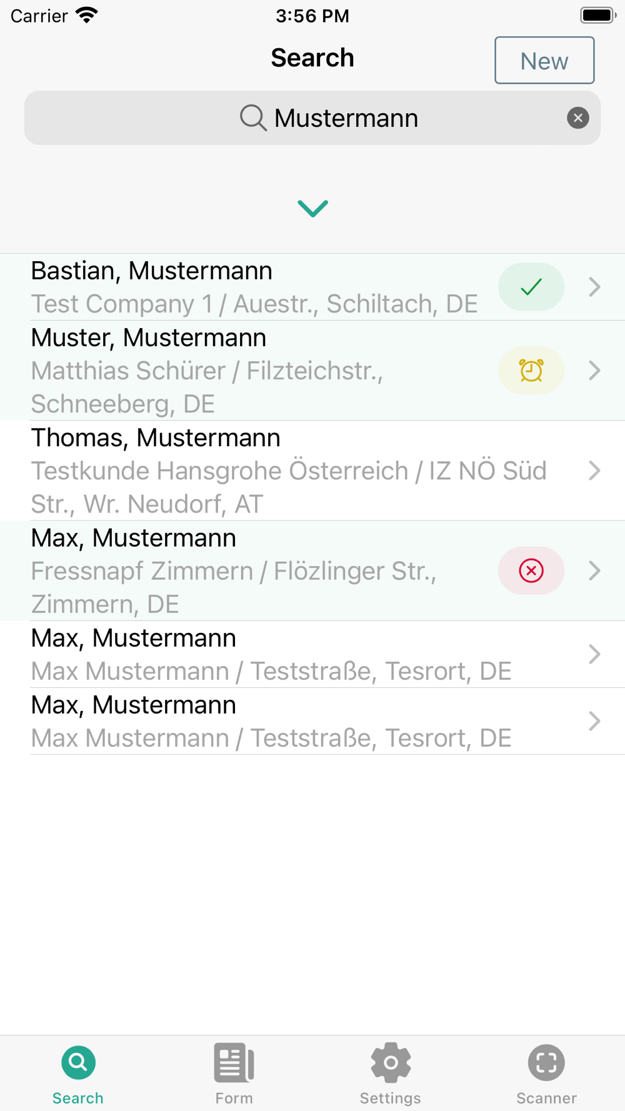Expand the filter section with green chevron
This screenshot has height=1111, width=625.
pyautogui.click(x=312, y=208)
